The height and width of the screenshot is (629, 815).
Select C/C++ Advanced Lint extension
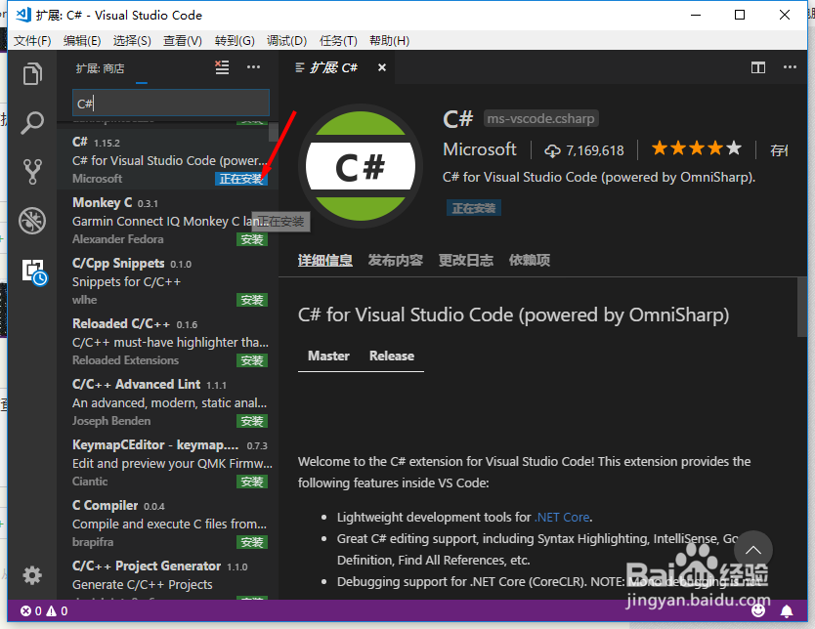167,401
